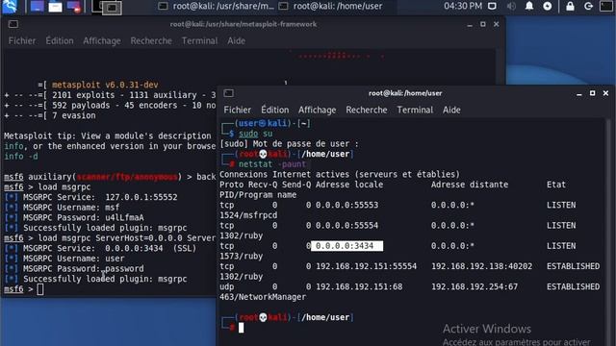The height and width of the screenshot is (346, 616).
Task: Open Fichier menu in the metasploit terminal
Action: 22,40
